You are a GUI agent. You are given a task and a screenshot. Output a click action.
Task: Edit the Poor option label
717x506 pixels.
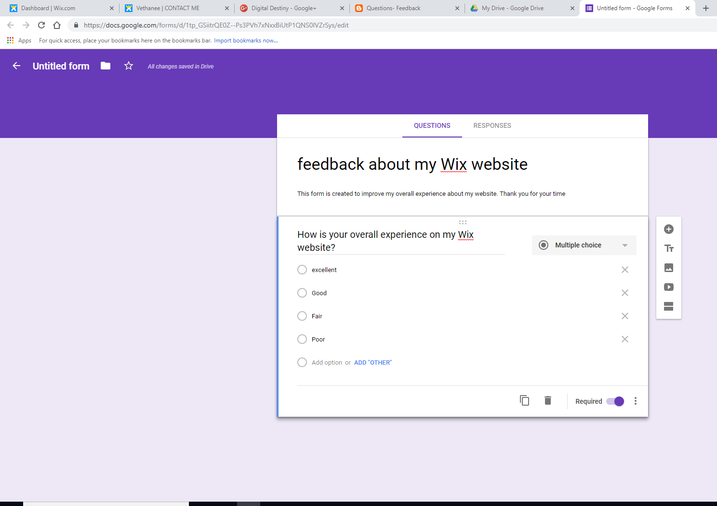319,340
